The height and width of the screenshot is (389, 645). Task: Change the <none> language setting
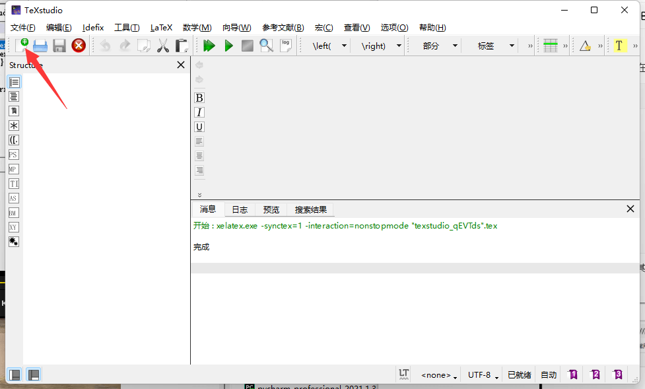tap(439, 375)
